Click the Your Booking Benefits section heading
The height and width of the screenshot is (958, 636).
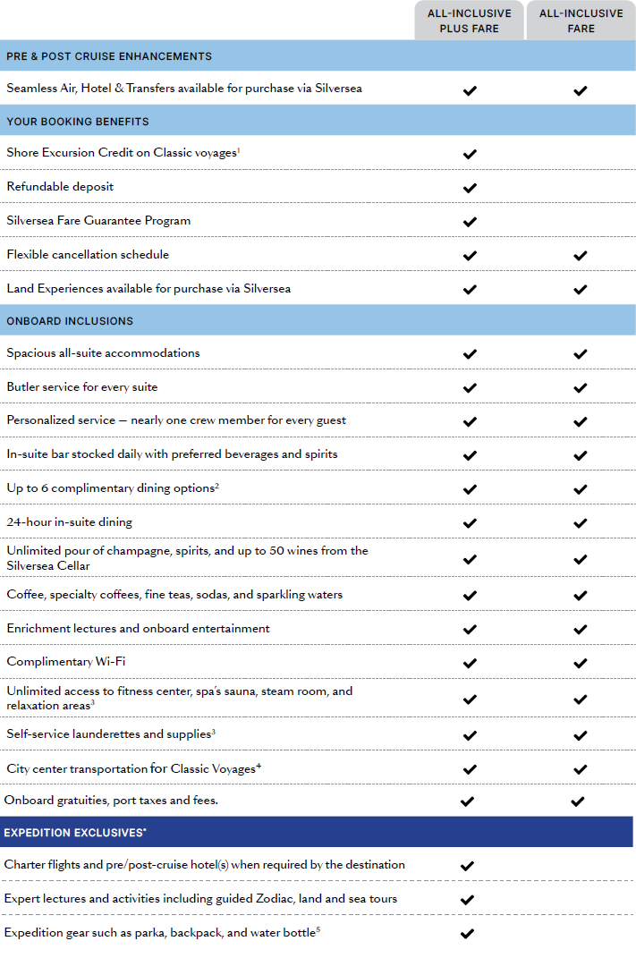(x=78, y=122)
